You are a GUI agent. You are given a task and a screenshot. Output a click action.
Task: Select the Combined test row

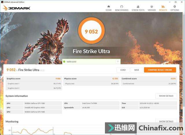149,84
